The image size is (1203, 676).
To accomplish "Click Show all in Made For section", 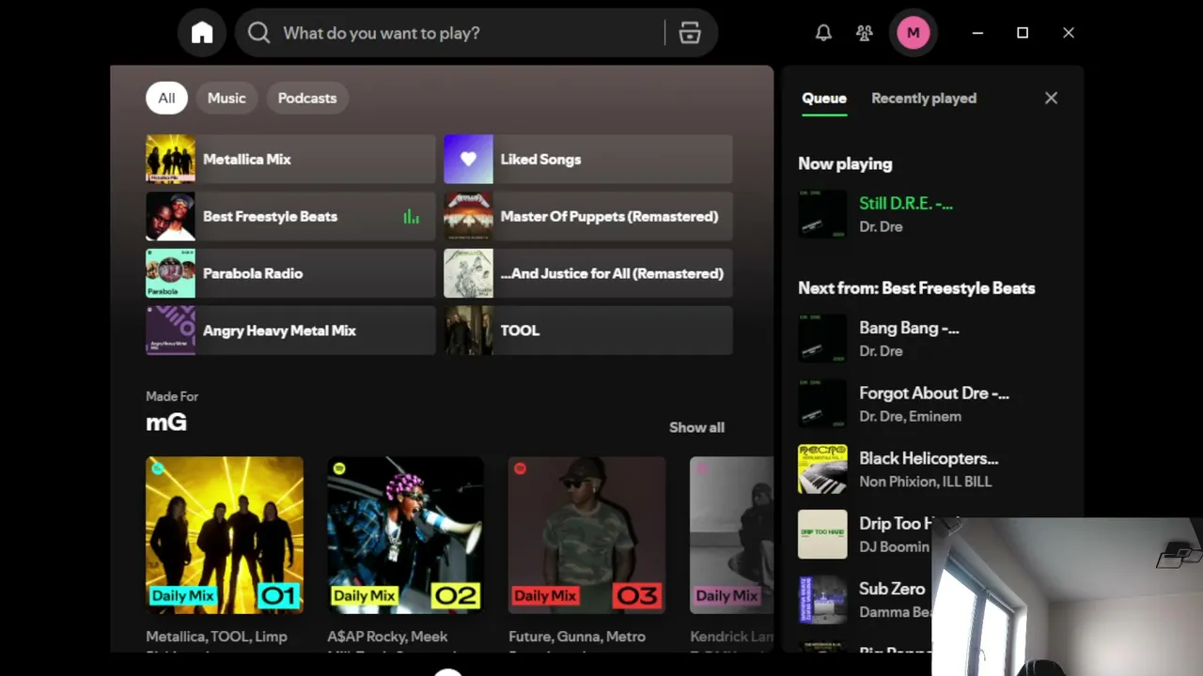I will 696,427.
